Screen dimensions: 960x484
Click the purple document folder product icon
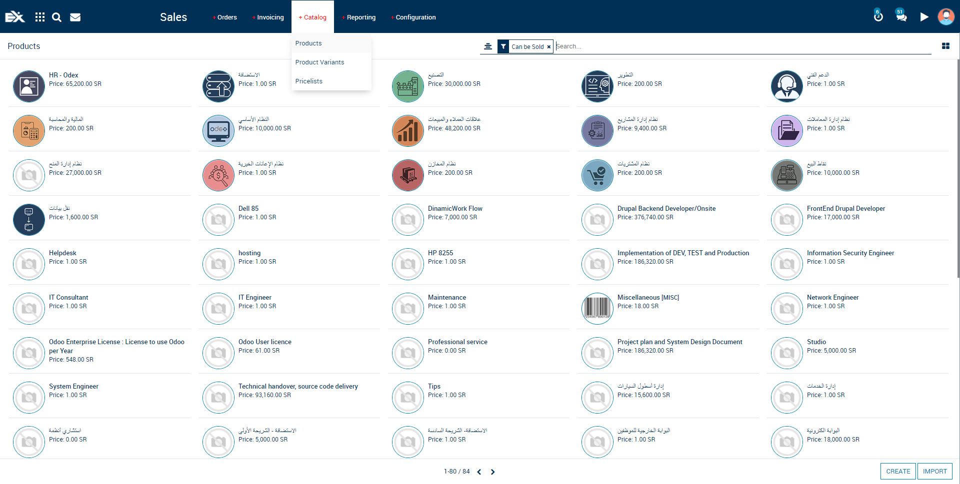coord(787,131)
